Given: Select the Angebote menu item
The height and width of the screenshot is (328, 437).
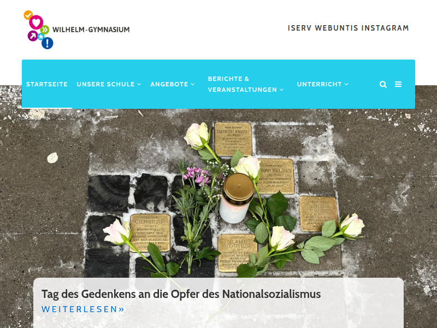Looking at the screenshot, I should coord(169,84).
